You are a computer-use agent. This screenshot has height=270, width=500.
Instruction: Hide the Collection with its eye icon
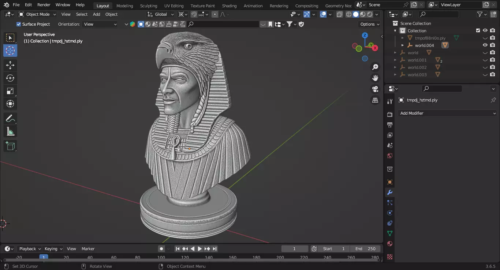point(485,30)
